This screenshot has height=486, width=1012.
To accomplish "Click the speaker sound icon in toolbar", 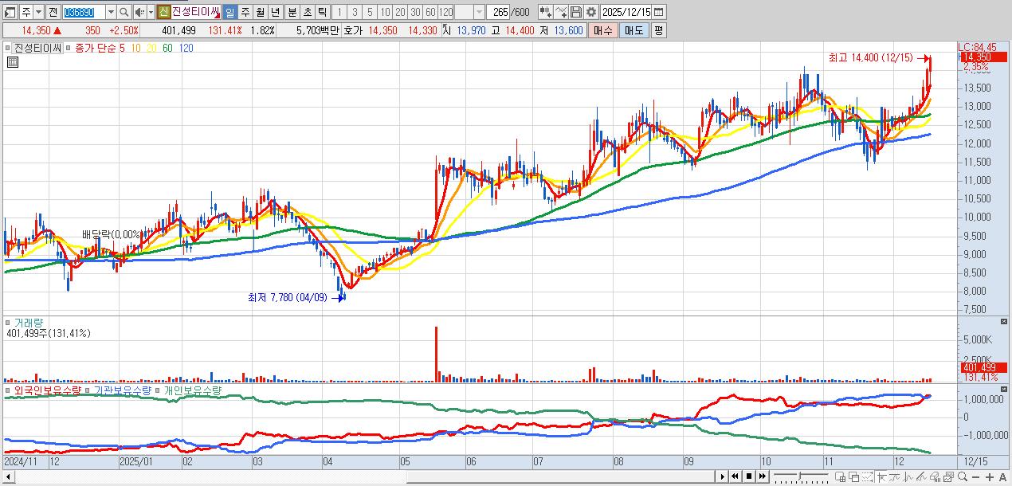I will pyautogui.click(x=139, y=12).
